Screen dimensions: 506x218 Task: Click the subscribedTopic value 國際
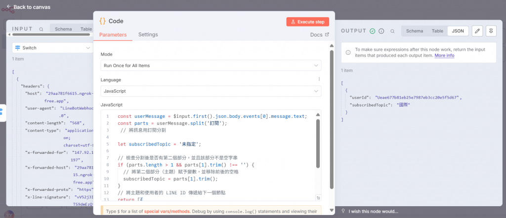pos(403,105)
